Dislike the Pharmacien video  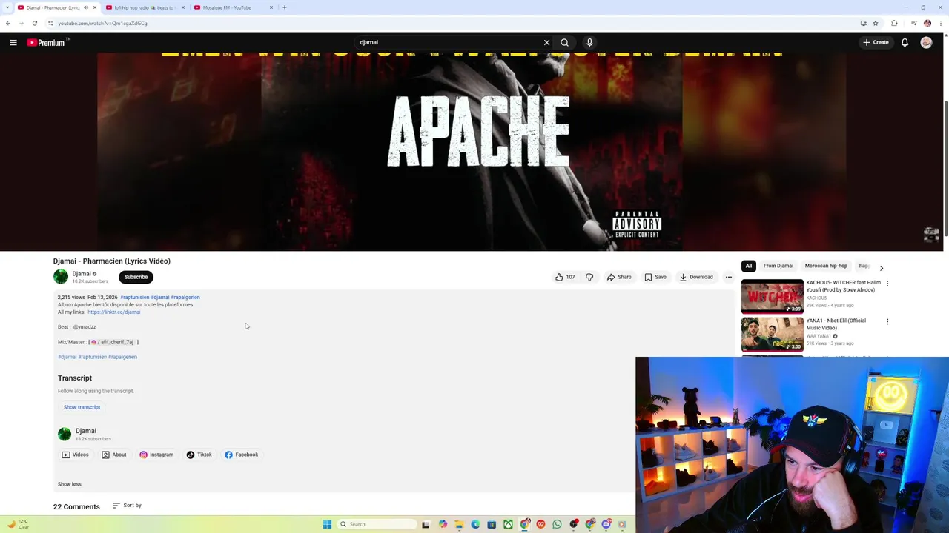(x=589, y=277)
